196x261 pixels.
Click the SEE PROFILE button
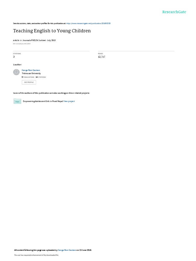(29, 82)
